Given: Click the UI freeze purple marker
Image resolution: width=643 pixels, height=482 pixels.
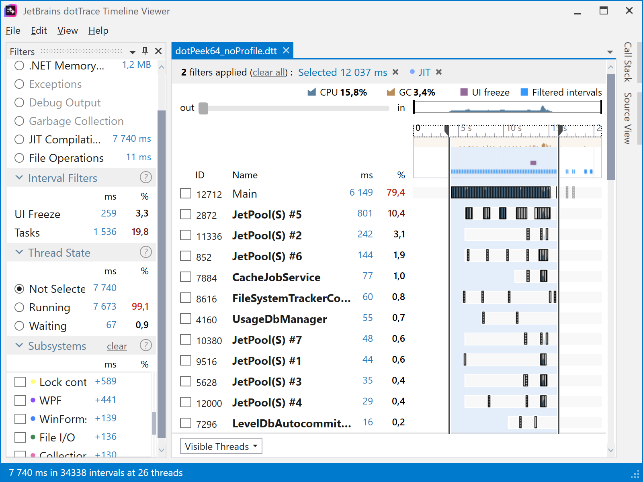Looking at the screenshot, I should tap(533, 163).
